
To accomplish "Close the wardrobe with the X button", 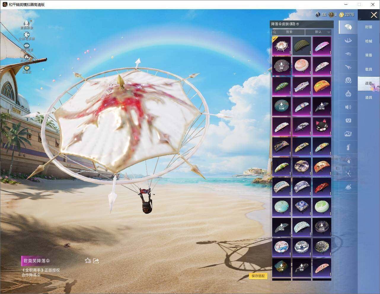I will click(374, 15).
